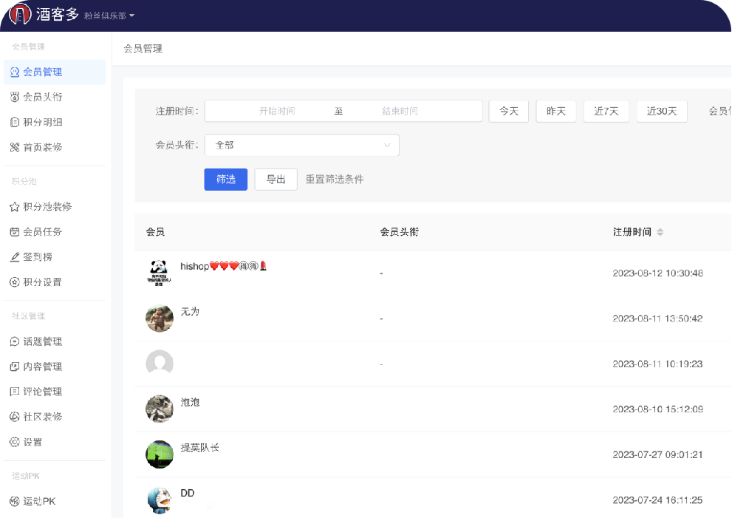The image size is (732, 518).
Task: Click date 2023-08-10 15:12:09
Action: pyautogui.click(x=658, y=409)
